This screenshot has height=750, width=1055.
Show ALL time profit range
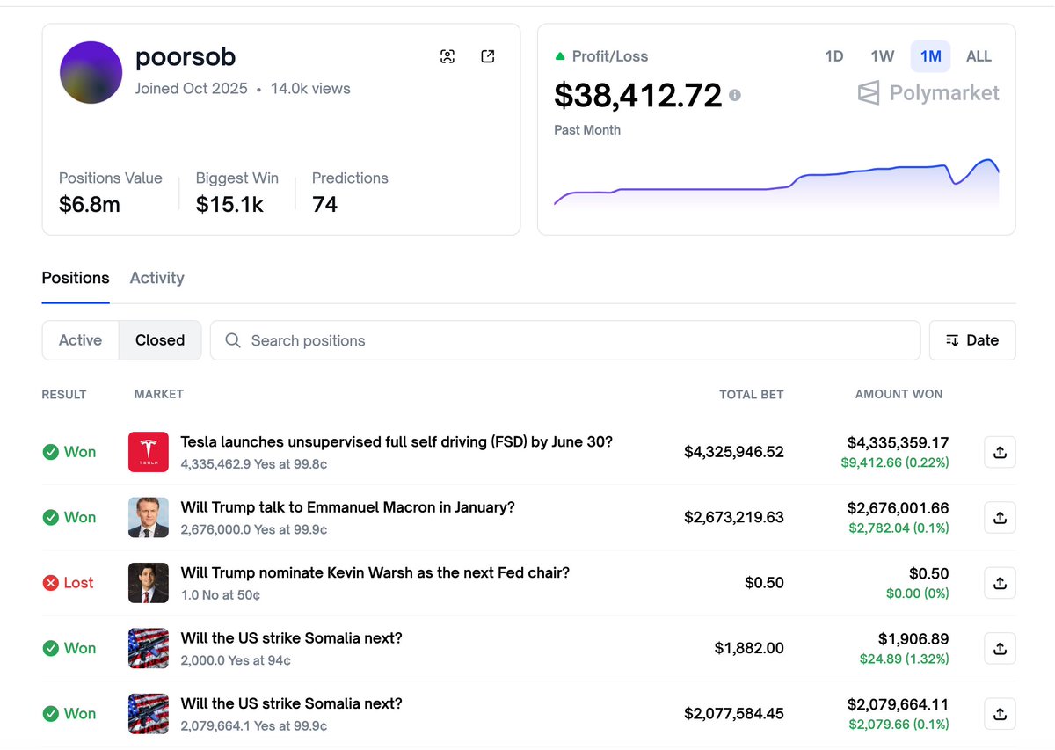979,56
